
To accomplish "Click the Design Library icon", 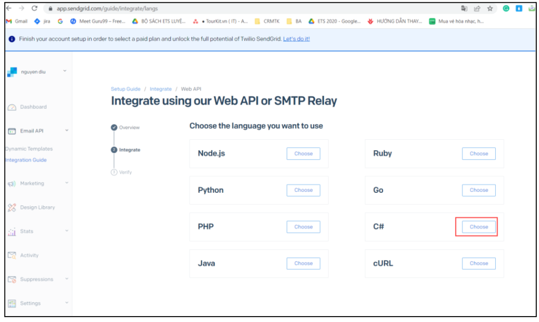I will (x=12, y=208).
